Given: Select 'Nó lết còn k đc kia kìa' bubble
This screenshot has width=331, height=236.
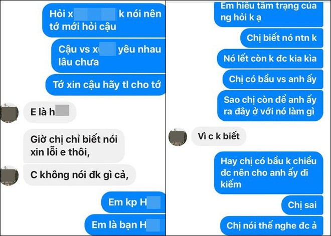Looking at the screenshot, I should coord(270,59).
